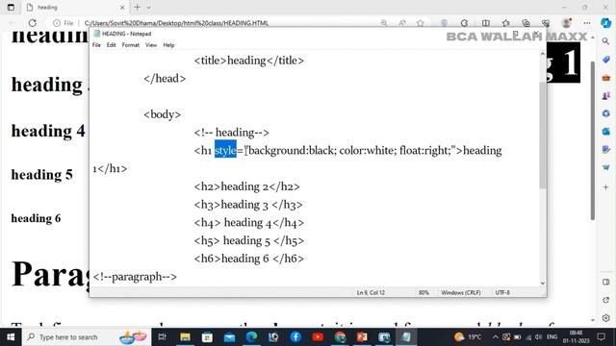616x346 pixels.
Task: Open Browser essentials heart icon
Action: 546,23
